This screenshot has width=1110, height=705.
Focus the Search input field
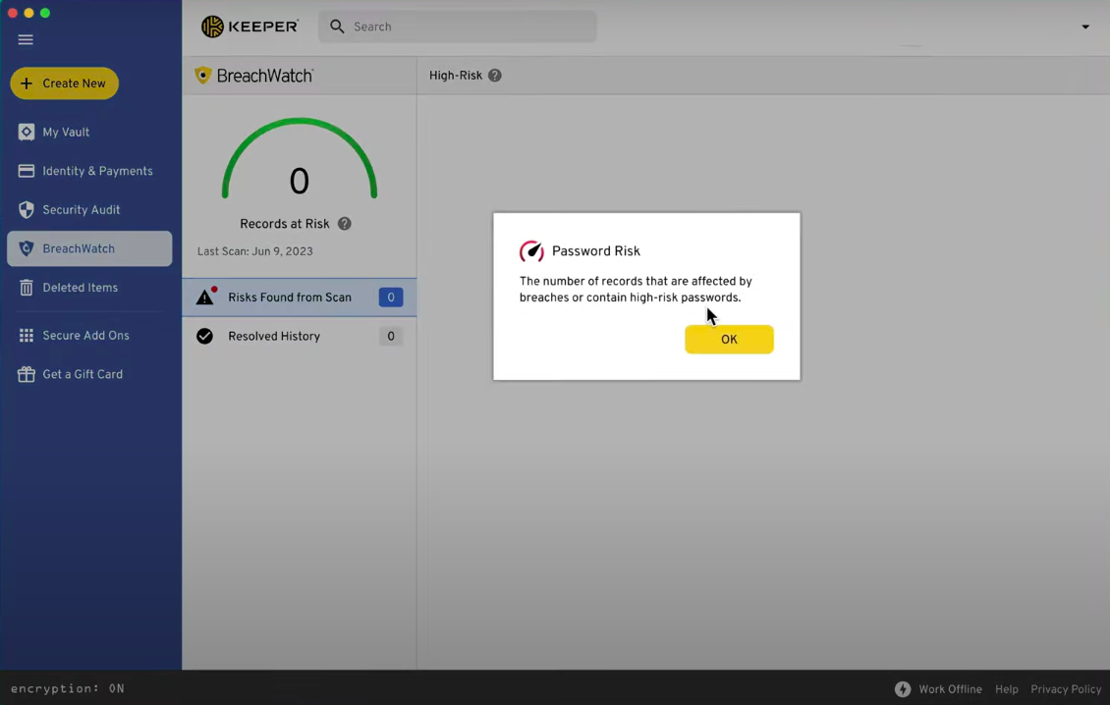(x=458, y=27)
